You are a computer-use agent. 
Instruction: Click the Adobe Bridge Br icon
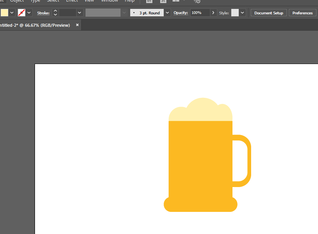(149, 1)
